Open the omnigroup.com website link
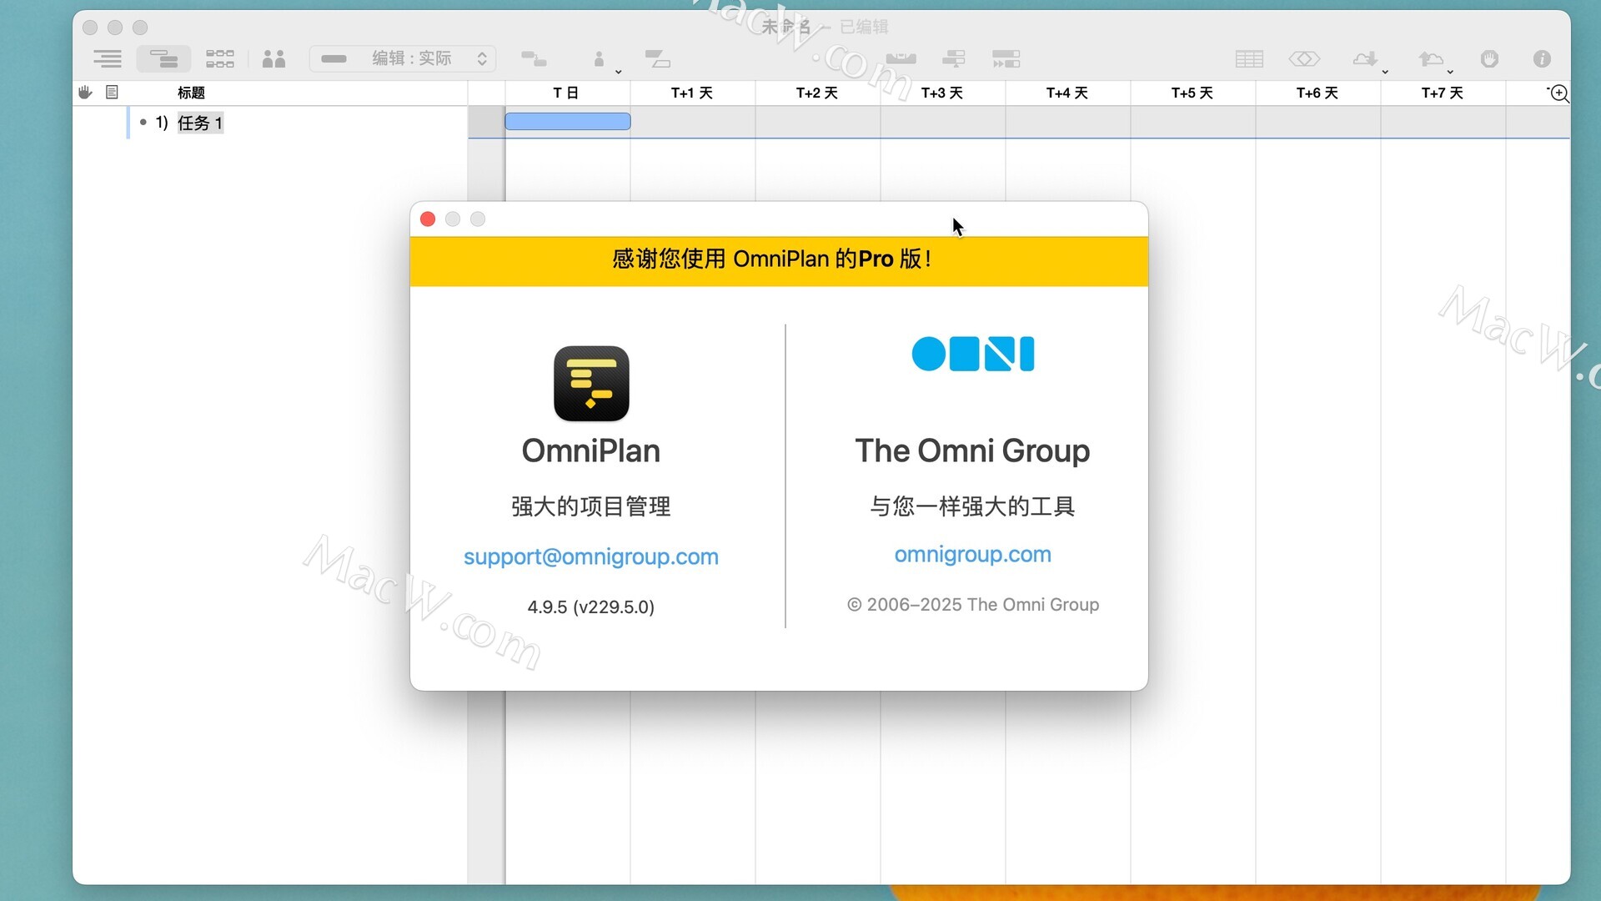Image resolution: width=1601 pixels, height=901 pixels. (x=972, y=554)
